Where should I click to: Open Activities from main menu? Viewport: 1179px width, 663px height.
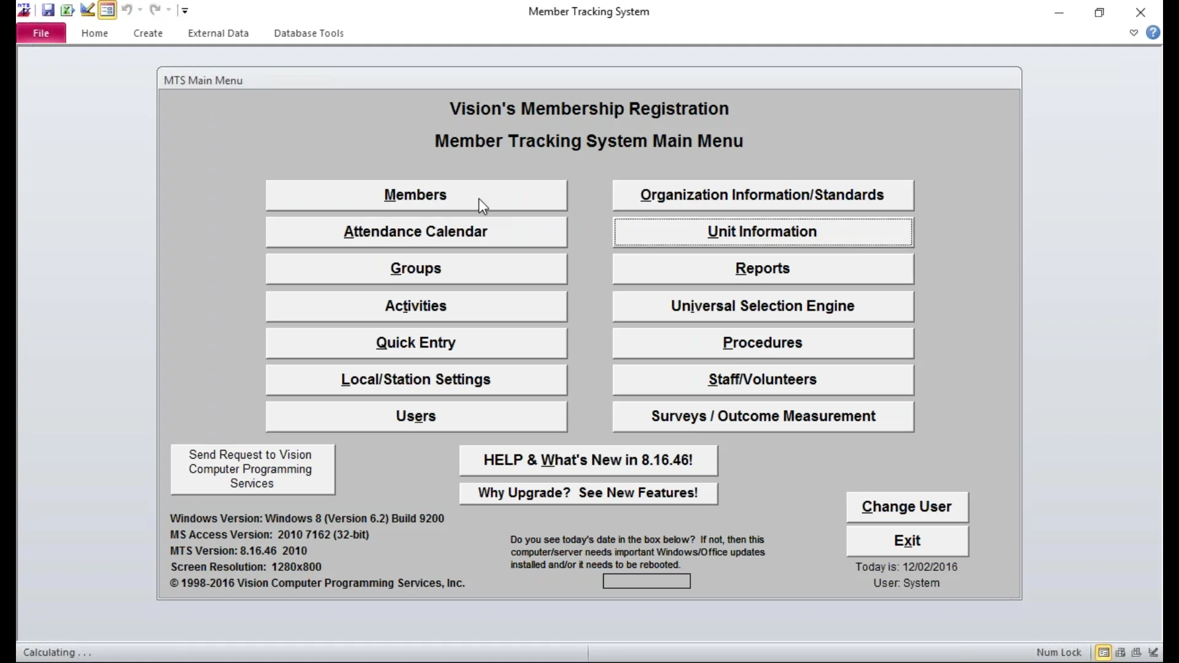(x=416, y=306)
